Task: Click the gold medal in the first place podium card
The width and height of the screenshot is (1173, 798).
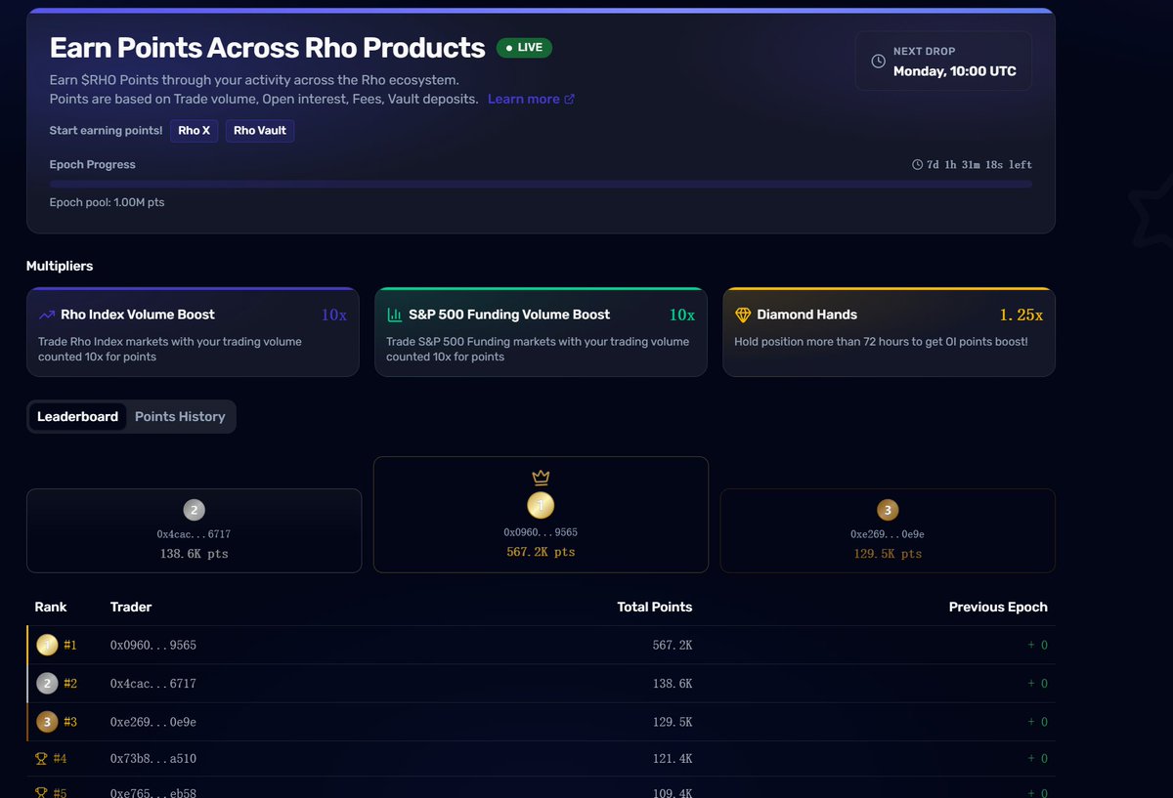Action: [x=541, y=505]
